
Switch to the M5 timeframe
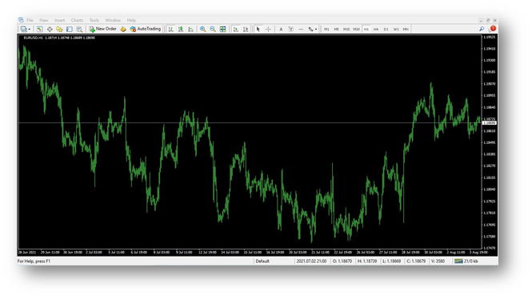click(336, 29)
